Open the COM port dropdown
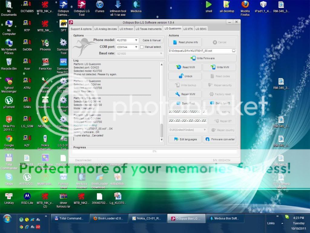 click(x=136, y=47)
